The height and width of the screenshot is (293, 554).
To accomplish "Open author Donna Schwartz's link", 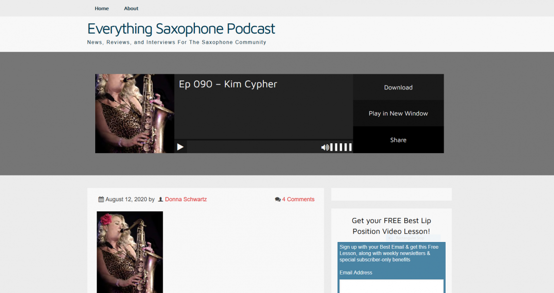I will point(186,199).
